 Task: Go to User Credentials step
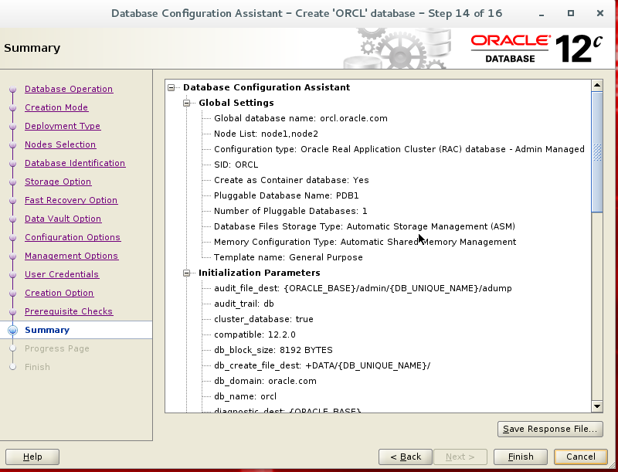(62, 274)
